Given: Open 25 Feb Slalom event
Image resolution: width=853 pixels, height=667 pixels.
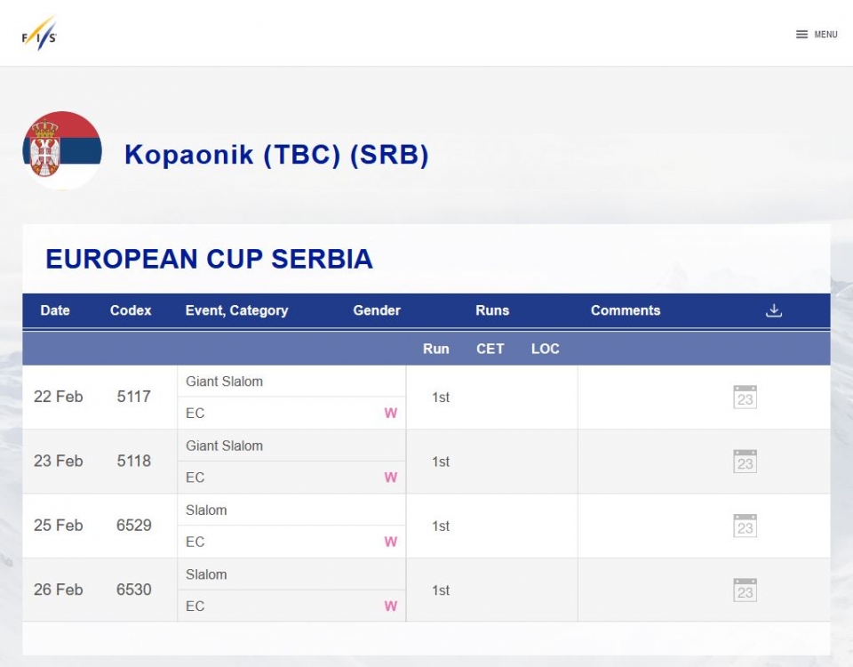Looking at the screenshot, I should click(206, 510).
